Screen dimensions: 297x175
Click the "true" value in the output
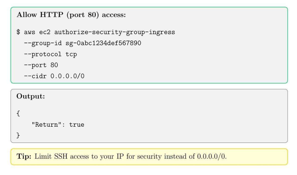[x=77, y=124]
